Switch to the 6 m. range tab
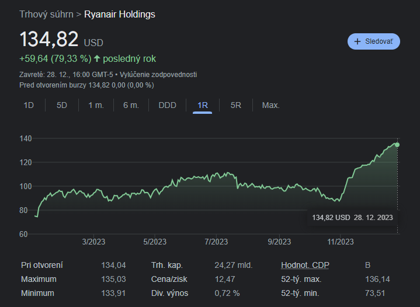Screen dimensions: 420x307 point(131,105)
